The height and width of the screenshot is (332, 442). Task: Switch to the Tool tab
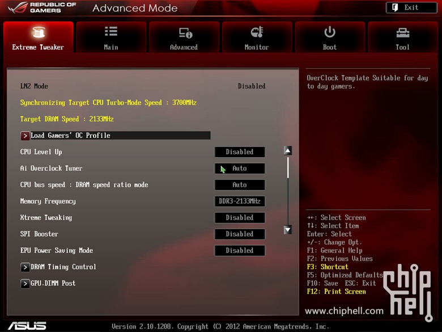point(402,37)
